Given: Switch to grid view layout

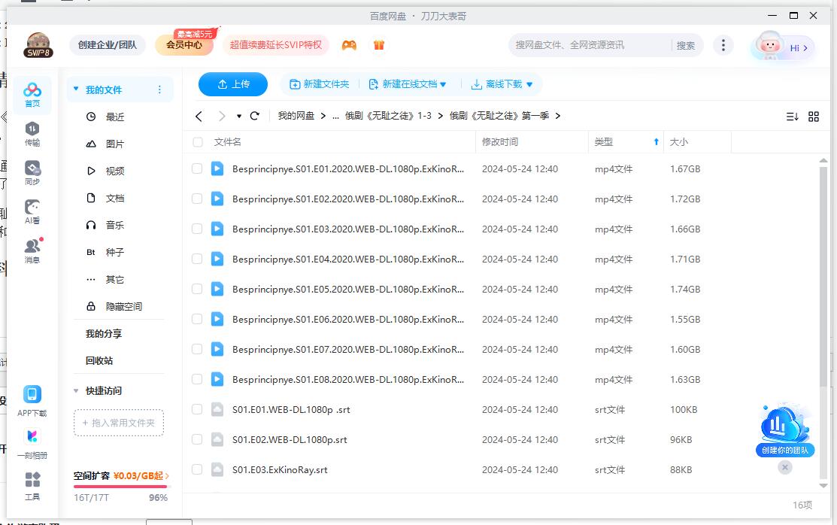Looking at the screenshot, I should pos(814,116).
